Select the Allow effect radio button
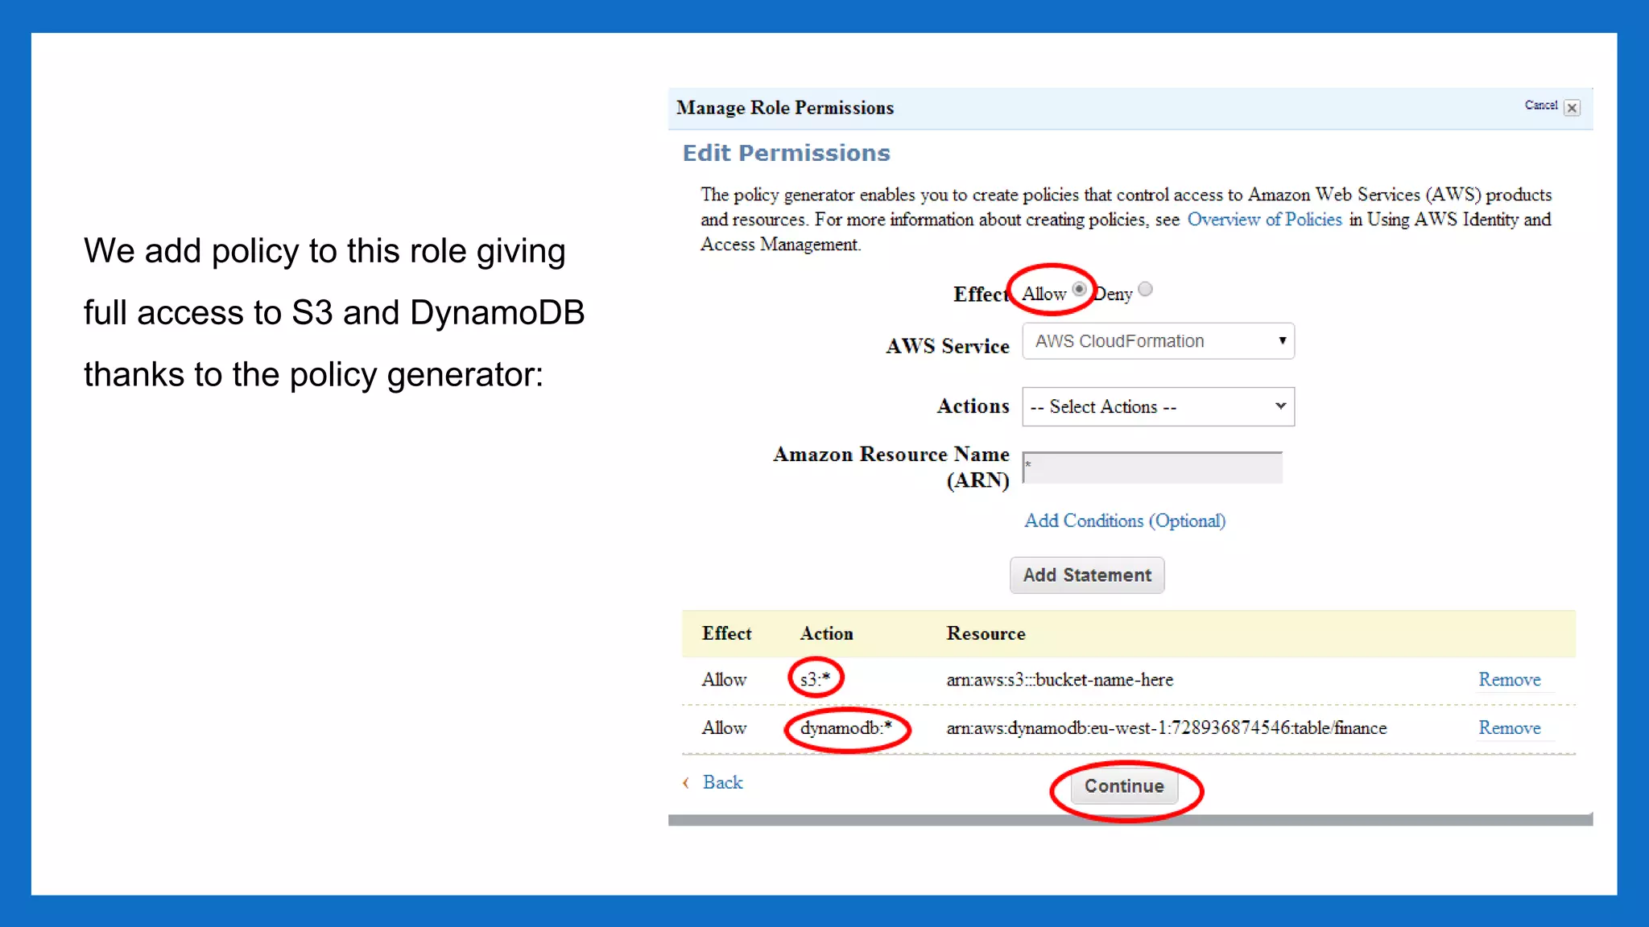 1079,289
